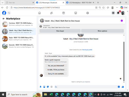The height and width of the screenshot is (97, 129).
Task: Send quick response 'Sorry, it's not available.'
Action: pyautogui.click(x=56, y=74)
